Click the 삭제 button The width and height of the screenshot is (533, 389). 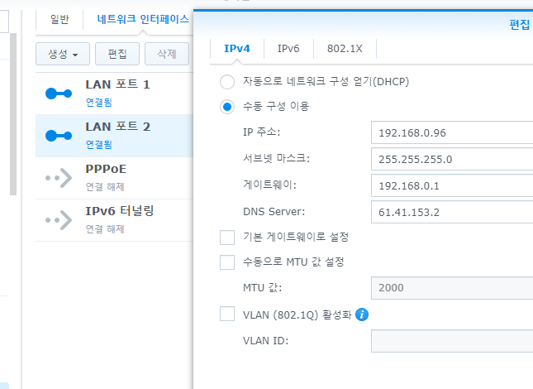[166, 55]
